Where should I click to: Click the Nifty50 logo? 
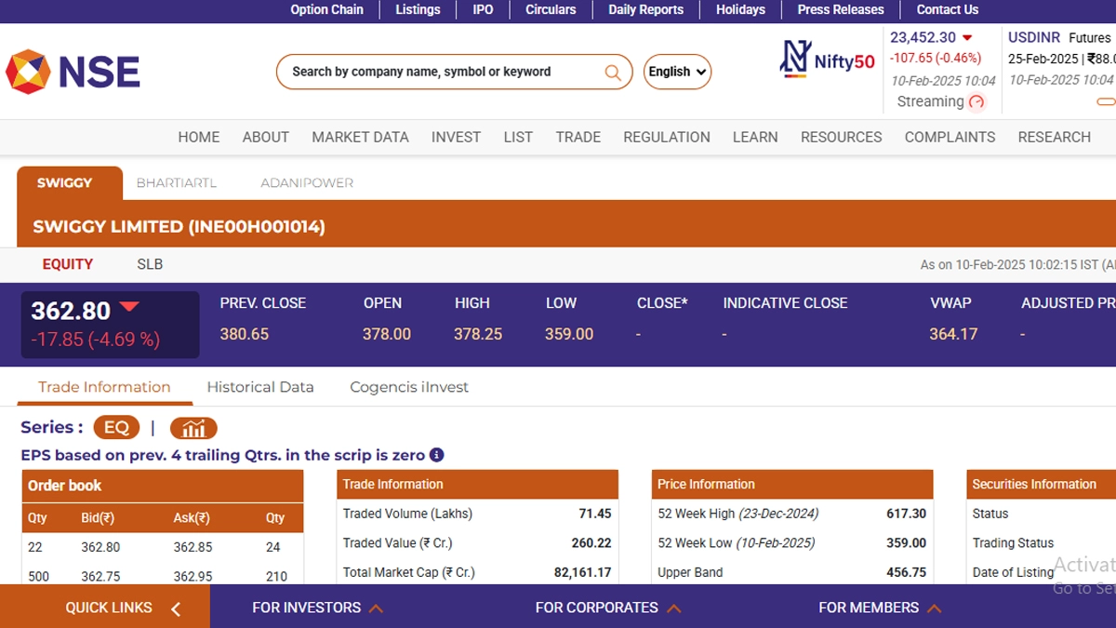pos(827,60)
